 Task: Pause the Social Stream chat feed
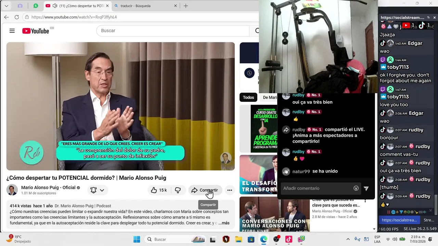(x=389, y=212)
